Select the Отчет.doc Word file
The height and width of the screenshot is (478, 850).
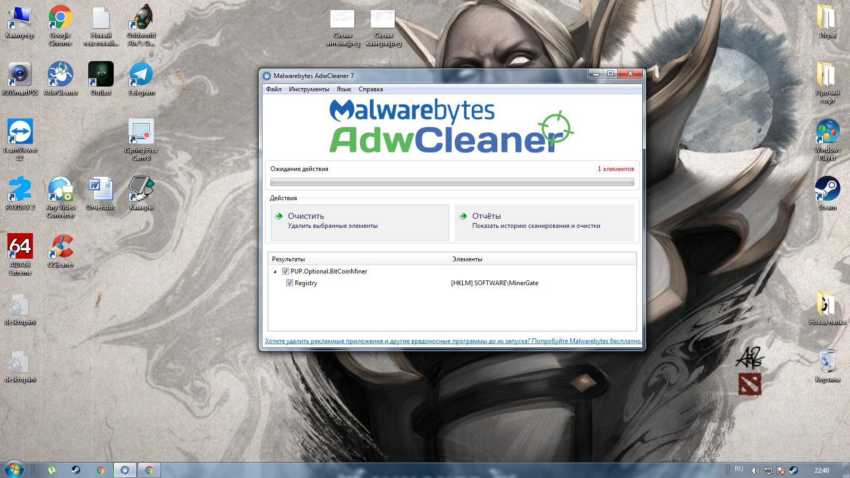coord(101,193)
